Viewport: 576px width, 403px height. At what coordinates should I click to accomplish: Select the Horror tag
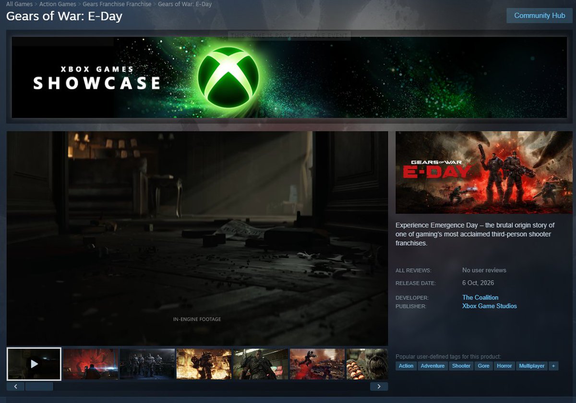[504, 366]
